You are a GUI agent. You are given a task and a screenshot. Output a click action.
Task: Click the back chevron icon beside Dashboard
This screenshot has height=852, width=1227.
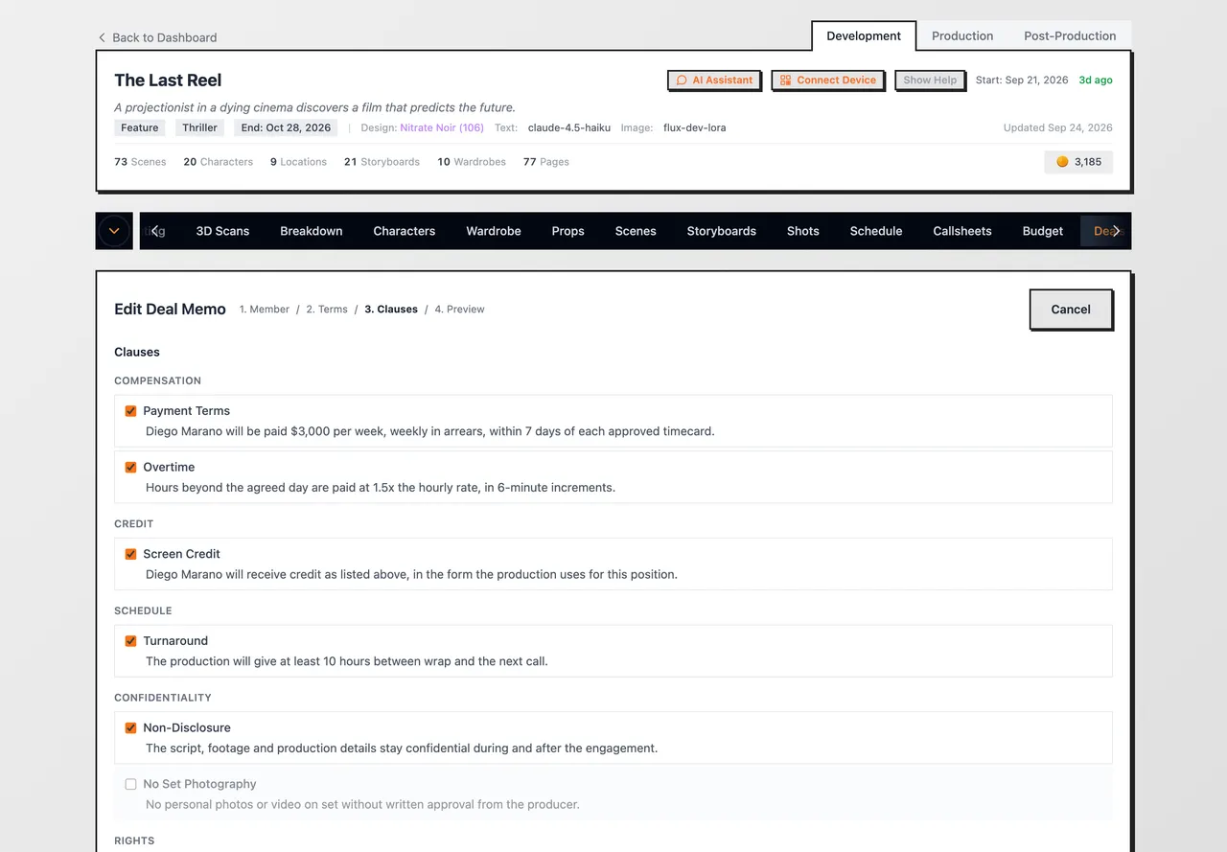102,37
